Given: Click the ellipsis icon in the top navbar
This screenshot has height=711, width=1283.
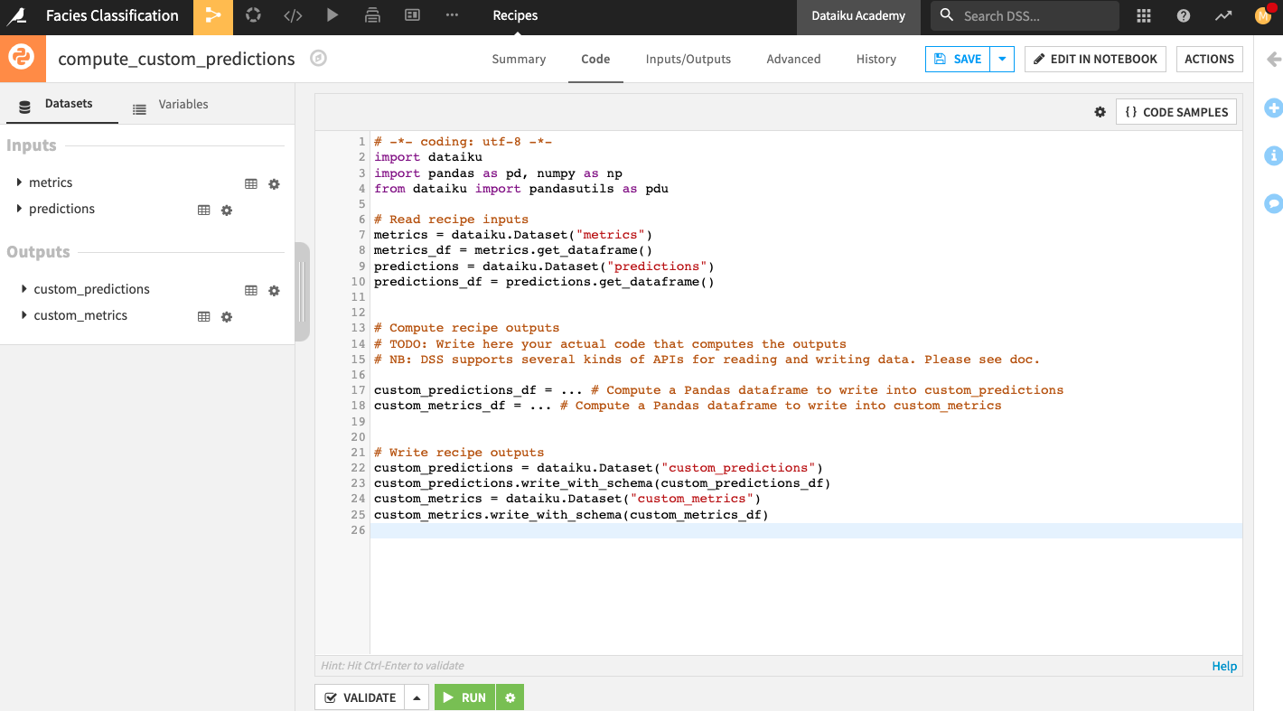Looking at the screenshot, I should click(x=452, y=15).
